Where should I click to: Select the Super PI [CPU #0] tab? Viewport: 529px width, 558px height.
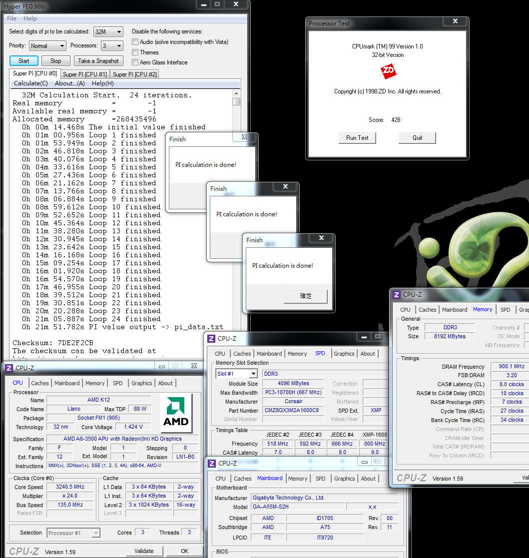pyautogui.click(x=35, y=73)
